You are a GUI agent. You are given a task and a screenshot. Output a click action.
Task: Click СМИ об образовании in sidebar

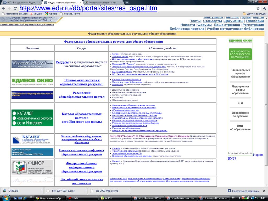click(240, 127)
